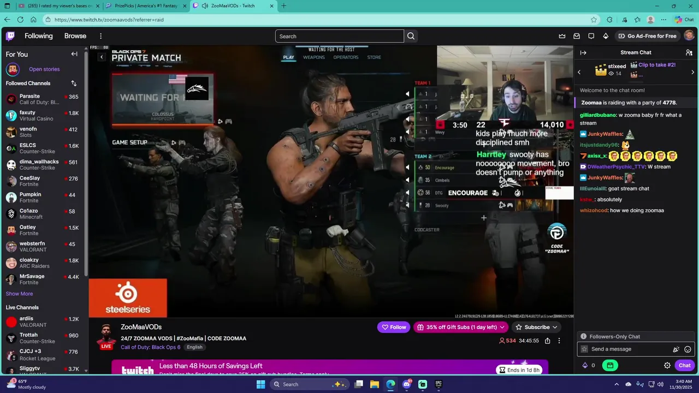Open ESLCS channel in sidebar

tap(43, 148)
